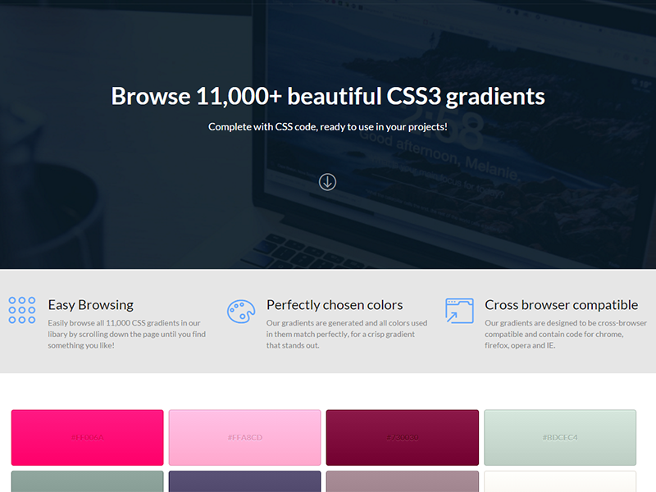The image size is (656, 492).
Task: Click the "Browse 11,000+ beautiful CSS3 gradients" headline
Action: 328,96
